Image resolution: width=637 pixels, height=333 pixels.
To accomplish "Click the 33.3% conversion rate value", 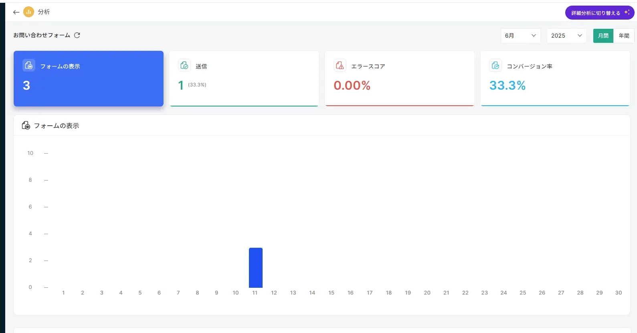I will [x=508, y=85].
